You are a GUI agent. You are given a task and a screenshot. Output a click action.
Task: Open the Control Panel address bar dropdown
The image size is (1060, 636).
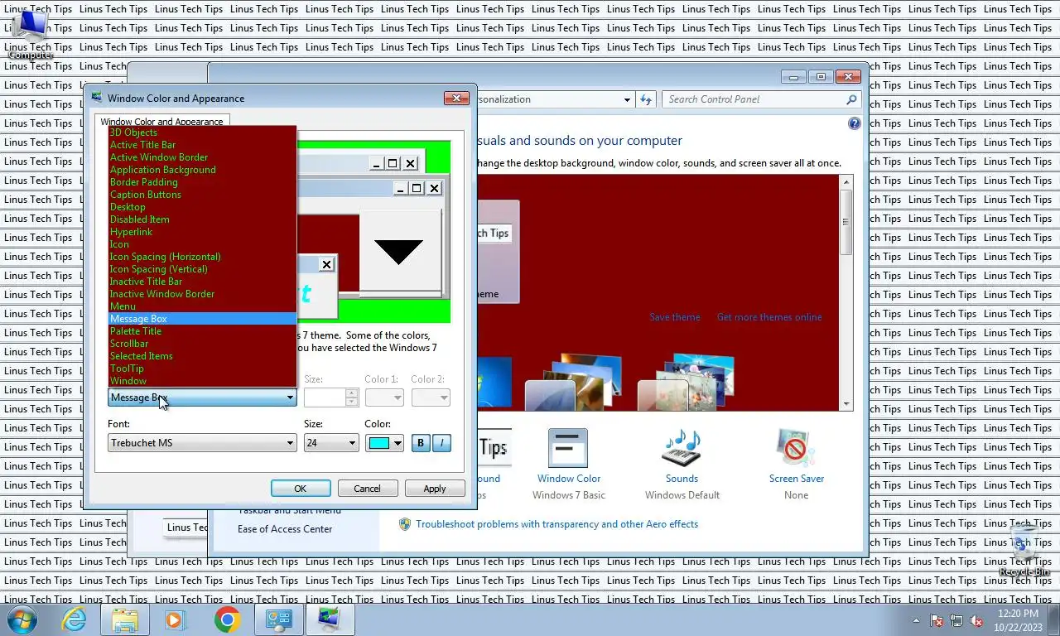coord(627,99)
